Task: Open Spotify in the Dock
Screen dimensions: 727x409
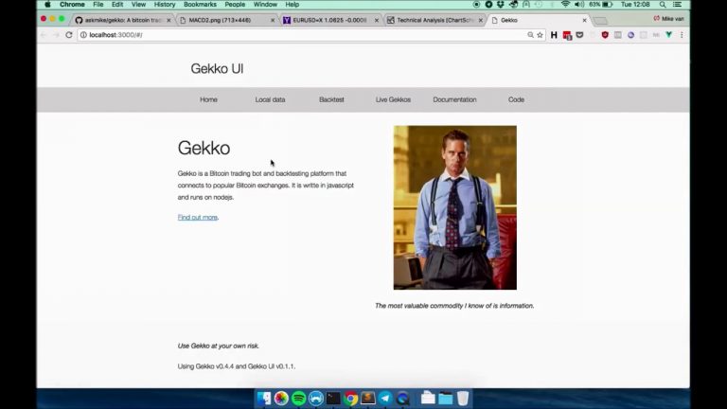Action: [x=298, y=398]
